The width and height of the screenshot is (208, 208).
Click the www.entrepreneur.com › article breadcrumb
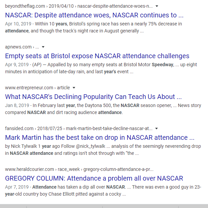[37, 88]
